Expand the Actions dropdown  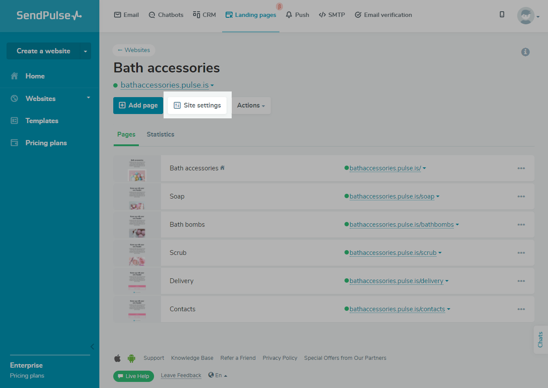pos(251,105)
